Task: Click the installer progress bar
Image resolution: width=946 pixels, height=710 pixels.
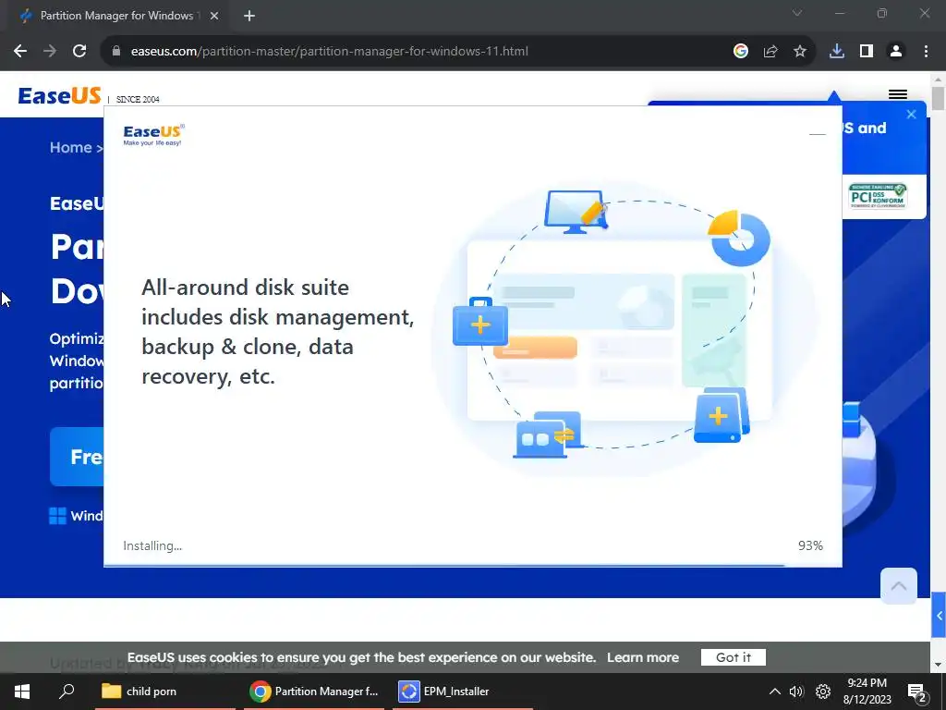Action: coord(472,566)
